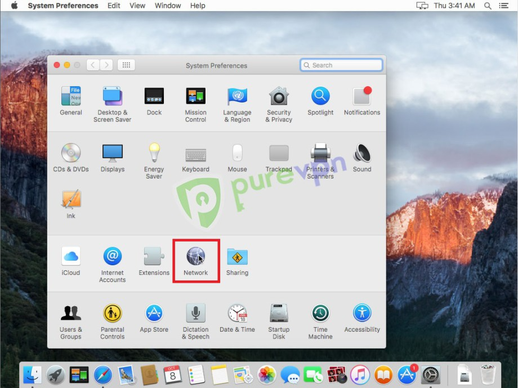Open Energy Saver preferences
Image resolution: width=518 pixels, height=388 pixels.
(x=154, y=161)
